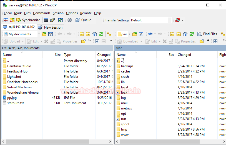Click local panel Refresh icon
This screenshot has width=226, height=145.
101,34
